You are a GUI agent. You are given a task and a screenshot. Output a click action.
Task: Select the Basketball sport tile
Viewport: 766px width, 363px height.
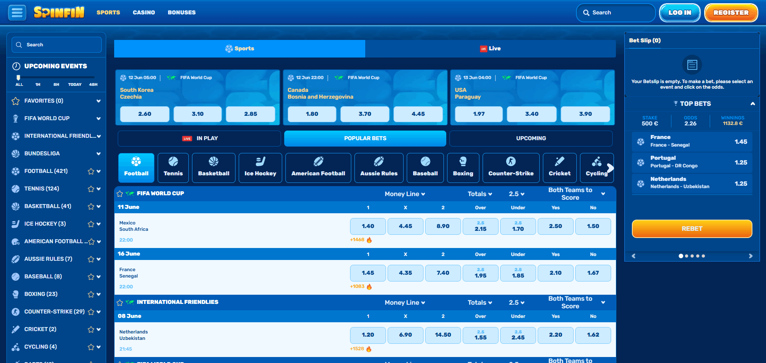tap(214, 168)
